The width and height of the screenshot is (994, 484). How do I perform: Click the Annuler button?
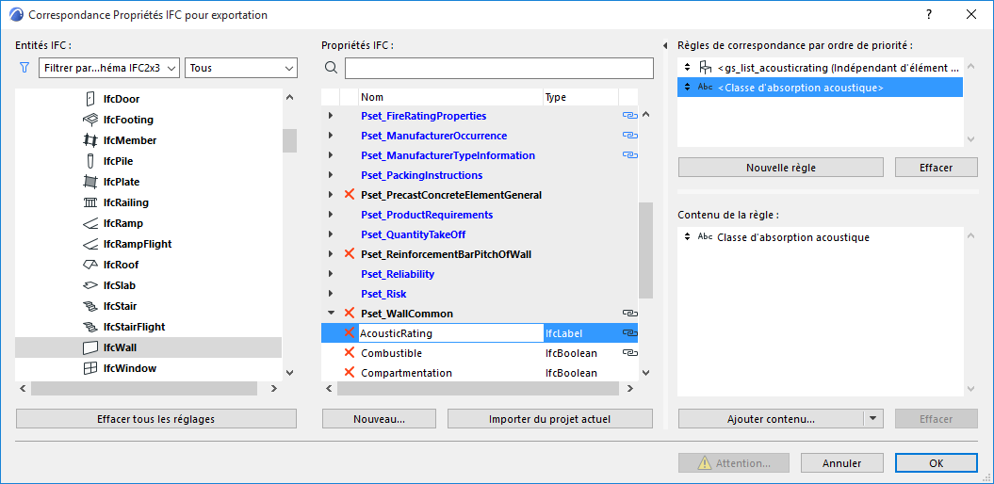coord(842,463)
